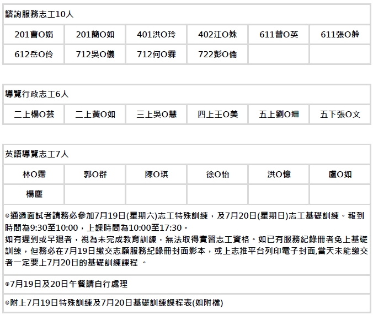Viewport: 373px width, 315px height.
Task: Select the cell 712吳O儀
Action: pos(95,55)
